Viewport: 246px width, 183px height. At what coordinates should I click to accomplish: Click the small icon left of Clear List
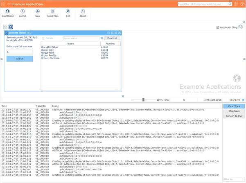[102, 38]
